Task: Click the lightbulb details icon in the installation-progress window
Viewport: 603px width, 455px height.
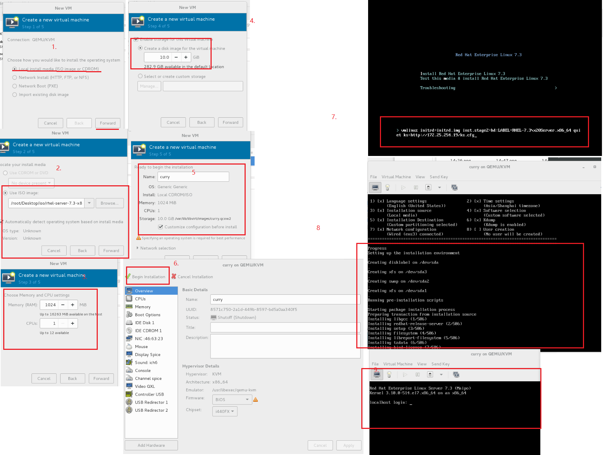Action: [387, 187]
